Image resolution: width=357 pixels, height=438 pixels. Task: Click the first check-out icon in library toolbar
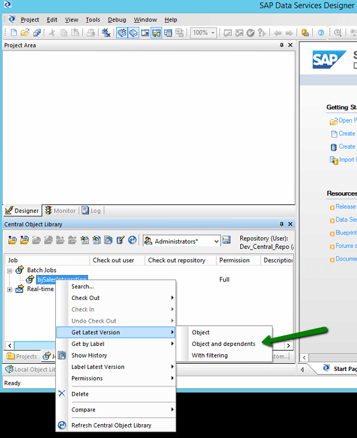12,240
